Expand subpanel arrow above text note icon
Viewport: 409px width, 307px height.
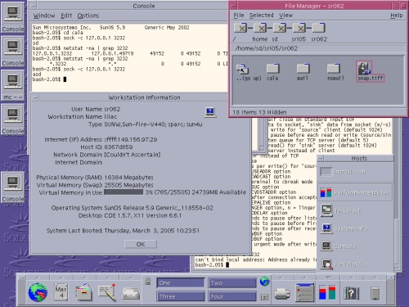pyautogui.click(x=107, y=278)
